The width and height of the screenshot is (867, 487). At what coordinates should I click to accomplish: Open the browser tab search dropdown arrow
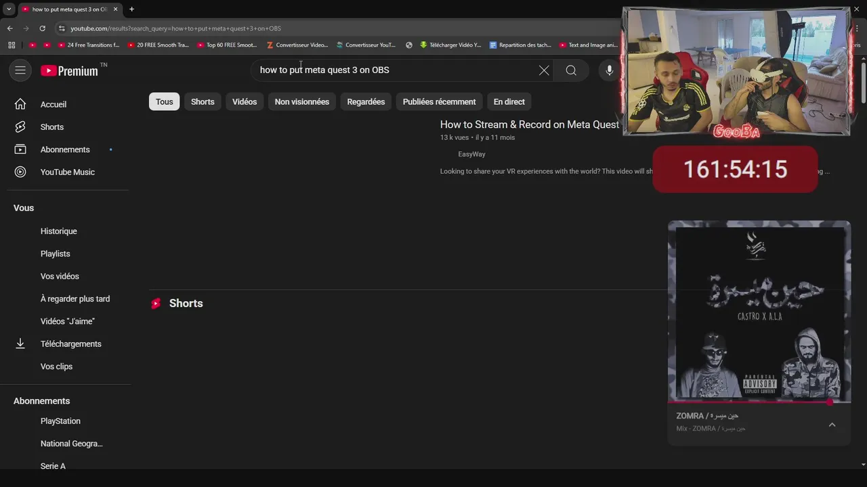click(x=9, y=9)
